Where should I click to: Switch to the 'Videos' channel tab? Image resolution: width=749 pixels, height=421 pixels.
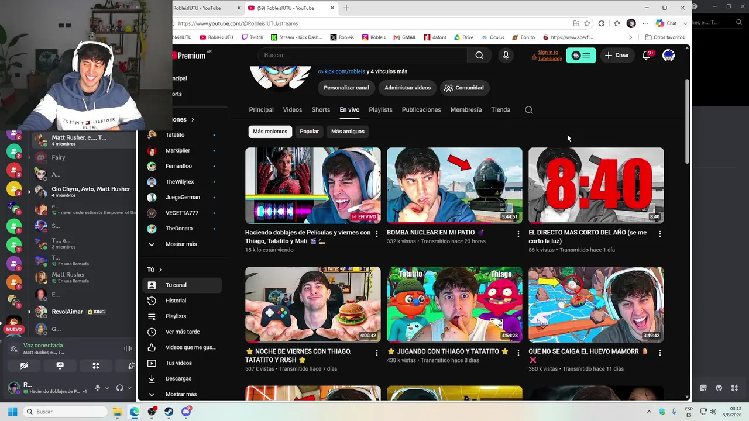pyautogui.click(x=293, y=110)
